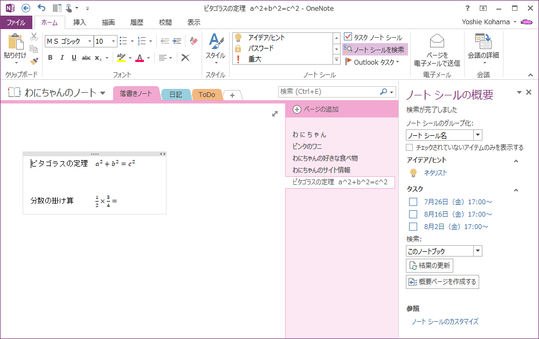This screenshot has width=539, height=339.
Task: Click the Back arrow in quick access toolbar
Action: point(26,8)
